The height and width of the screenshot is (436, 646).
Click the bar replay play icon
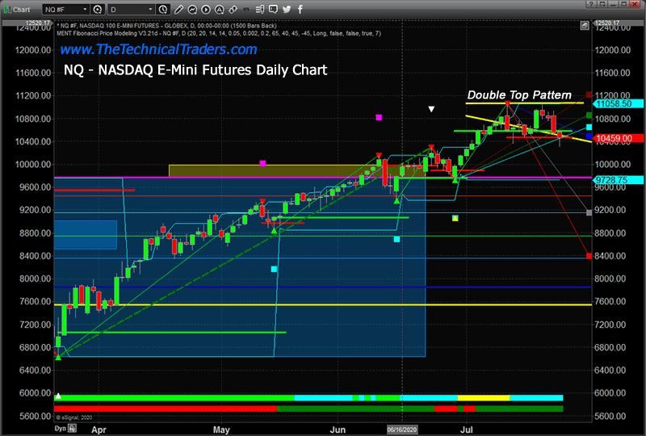(x=206, y=9)
